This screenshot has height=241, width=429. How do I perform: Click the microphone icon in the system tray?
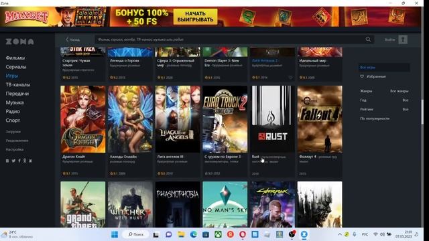(x=355, y=234)
